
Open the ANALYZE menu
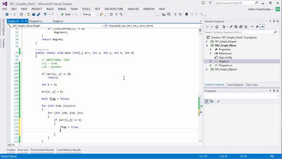click(133, 9)
